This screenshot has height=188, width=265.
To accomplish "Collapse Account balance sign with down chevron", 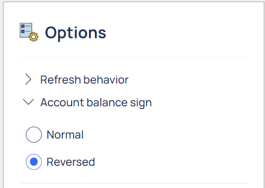I will click(28, 102).
